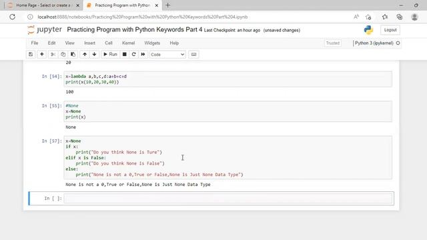Click the (unsaved changes) status text

[x=282, y=30]
